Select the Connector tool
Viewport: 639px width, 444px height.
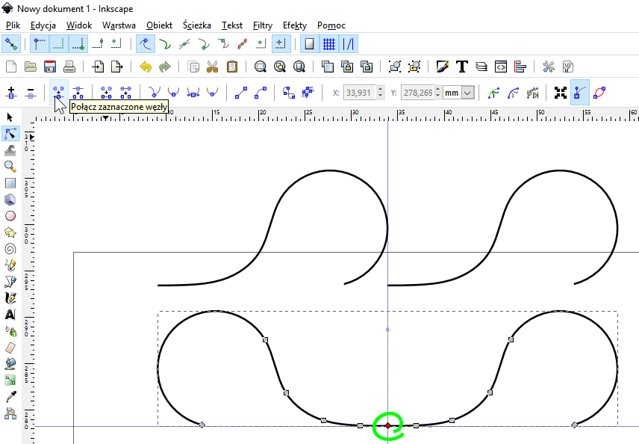(10, 413)
